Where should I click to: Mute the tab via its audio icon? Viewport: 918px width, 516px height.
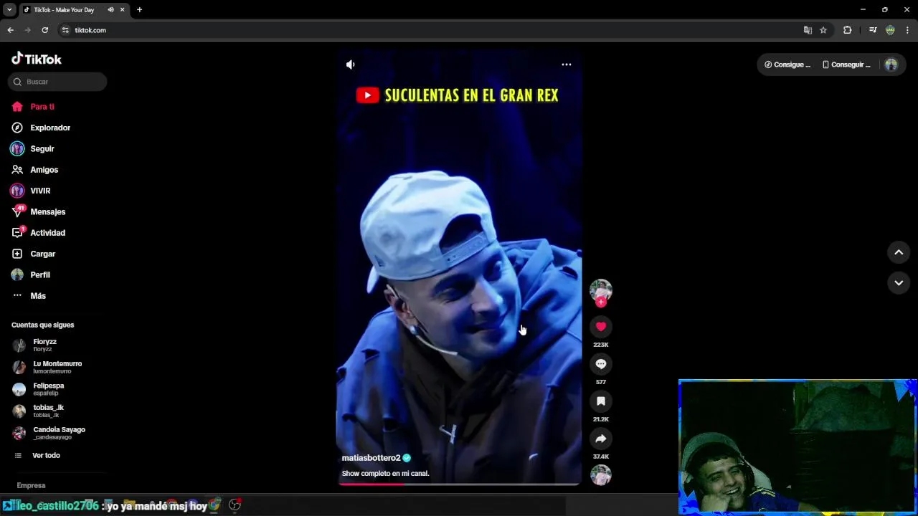[x=110, y=10]
